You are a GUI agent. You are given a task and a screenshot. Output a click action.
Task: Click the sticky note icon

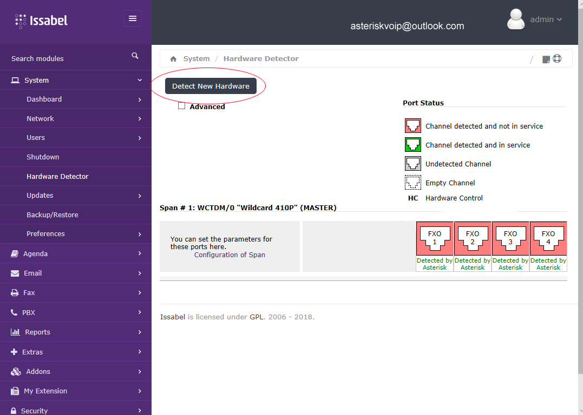546,59
